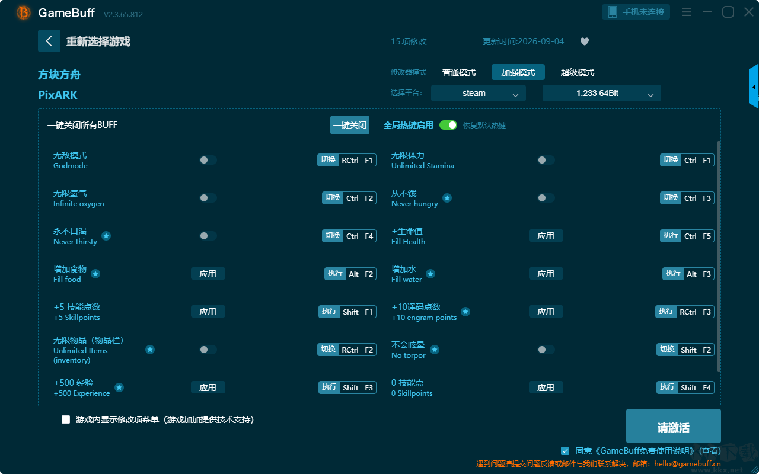Select enhanced mode (加强模式) tab

click(518, 72)
